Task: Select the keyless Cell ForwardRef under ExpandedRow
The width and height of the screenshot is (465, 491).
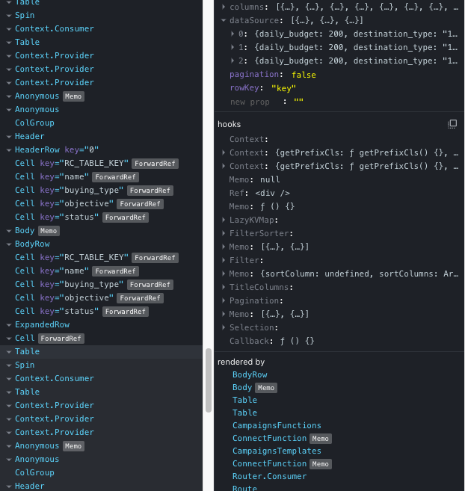Action: [x=49, y=339]
